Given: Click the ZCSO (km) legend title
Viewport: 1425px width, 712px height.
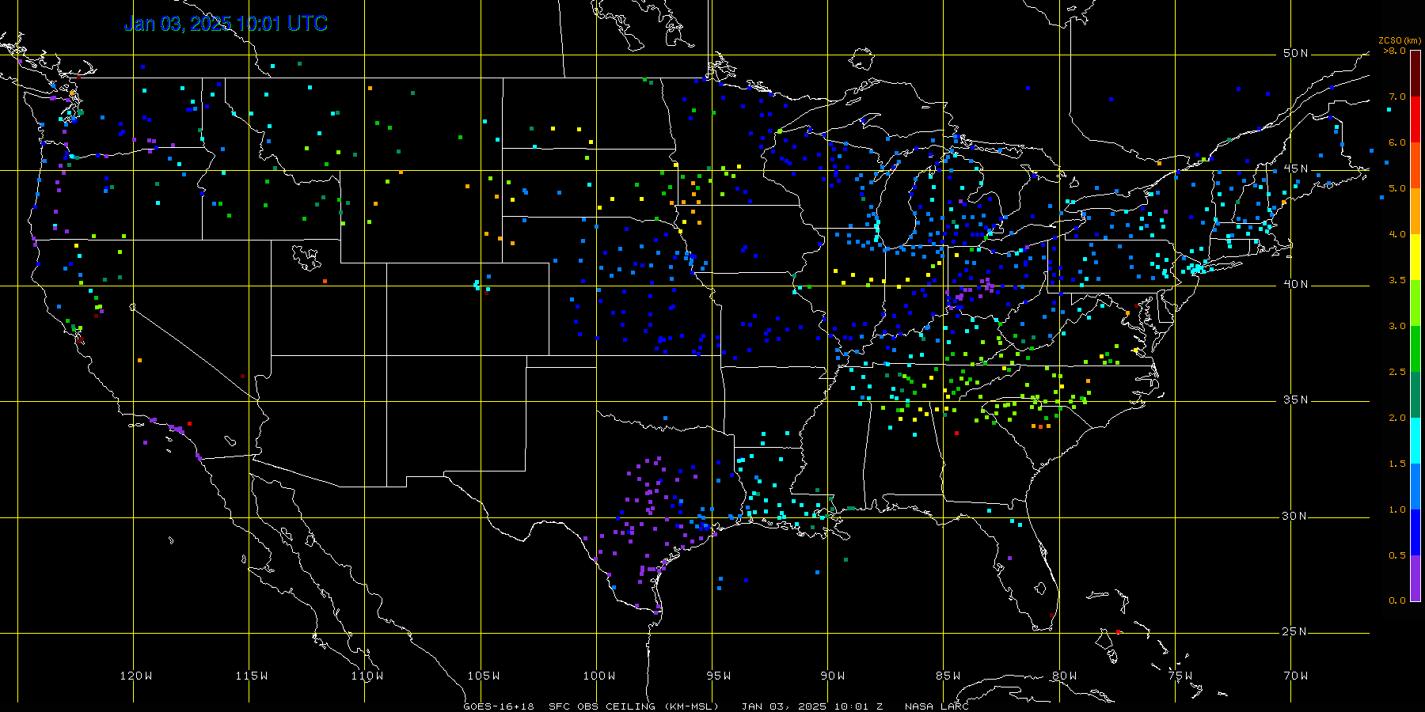Looking at the screenshot, I should point(1400,41).
